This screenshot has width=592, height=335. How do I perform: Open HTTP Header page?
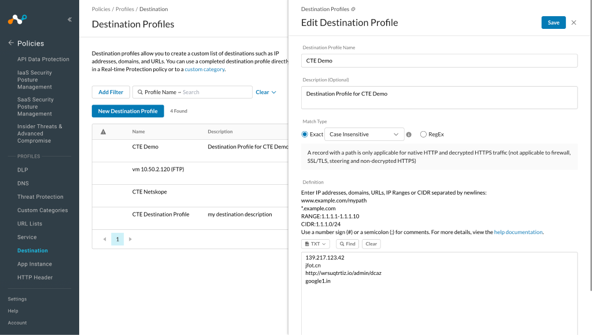pos(35,277)
